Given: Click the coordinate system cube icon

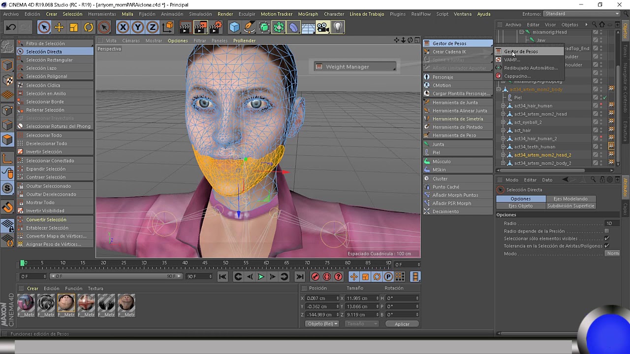Looking at the screenshot, I should click(x=168, y=28).
